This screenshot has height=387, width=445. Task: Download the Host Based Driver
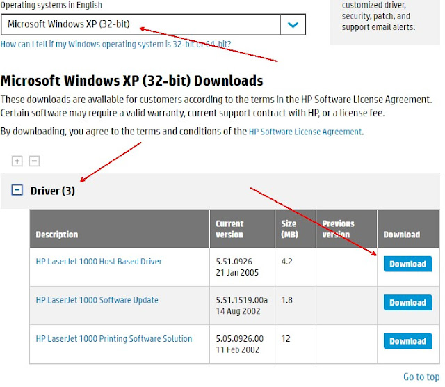click(x=408, y=264)
